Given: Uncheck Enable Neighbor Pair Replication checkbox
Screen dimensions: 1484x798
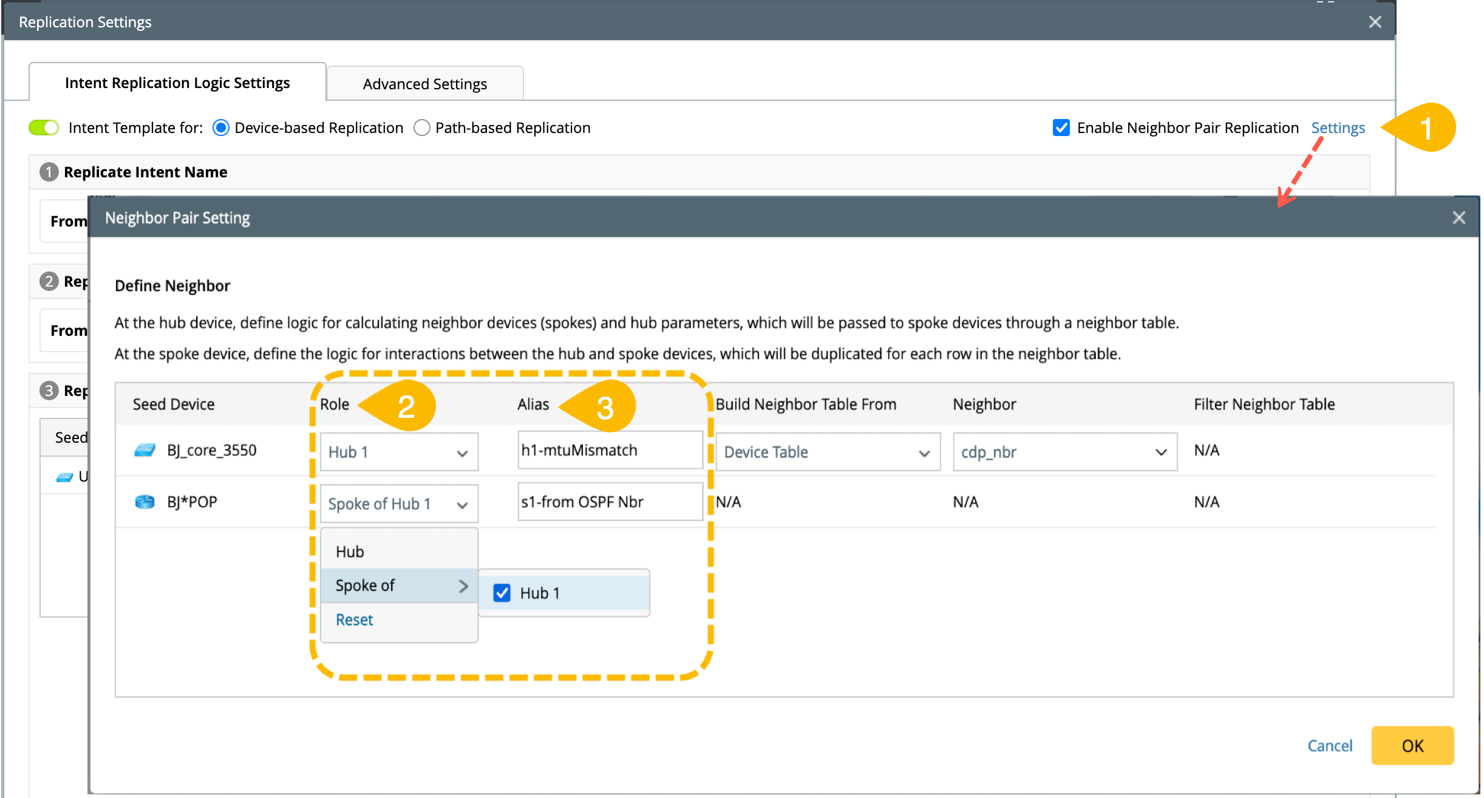Looking at the screenshot, I should click(1061, 128).
